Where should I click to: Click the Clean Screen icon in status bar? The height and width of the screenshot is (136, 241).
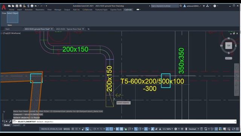(233, 129)
